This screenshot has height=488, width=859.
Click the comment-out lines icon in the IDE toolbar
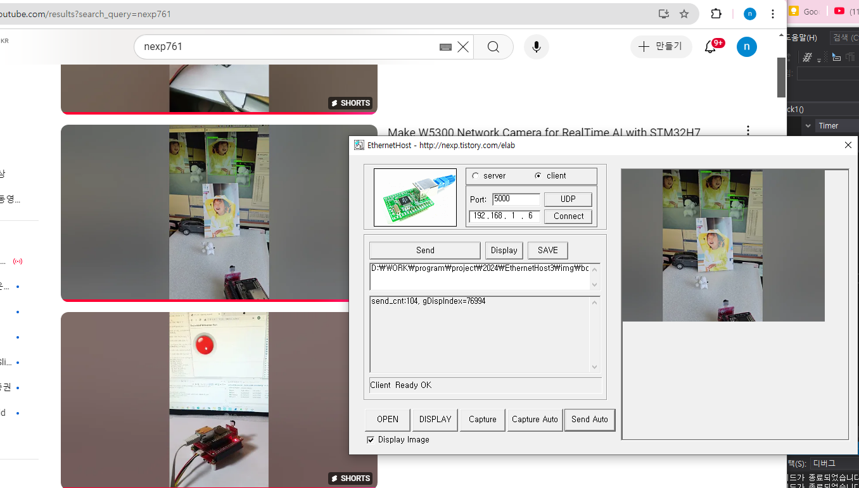[808, 57]
